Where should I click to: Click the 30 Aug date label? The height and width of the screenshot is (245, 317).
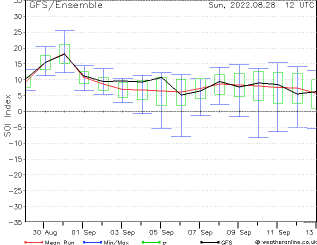point(44,232)
